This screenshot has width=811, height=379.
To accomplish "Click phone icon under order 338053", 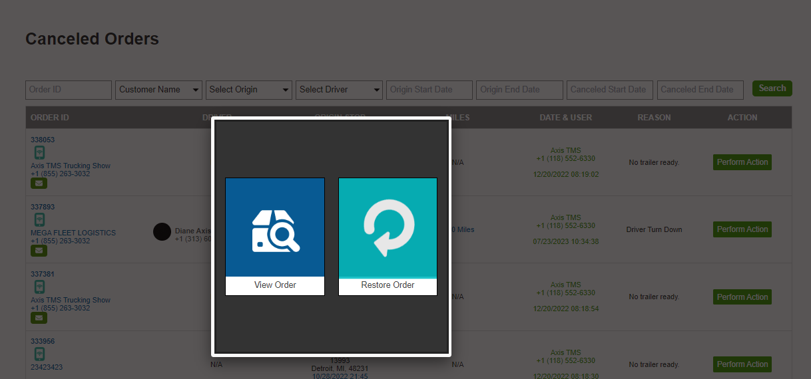I will 39,152.
